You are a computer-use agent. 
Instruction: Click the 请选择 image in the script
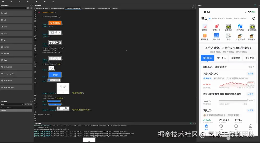(55, 32)
